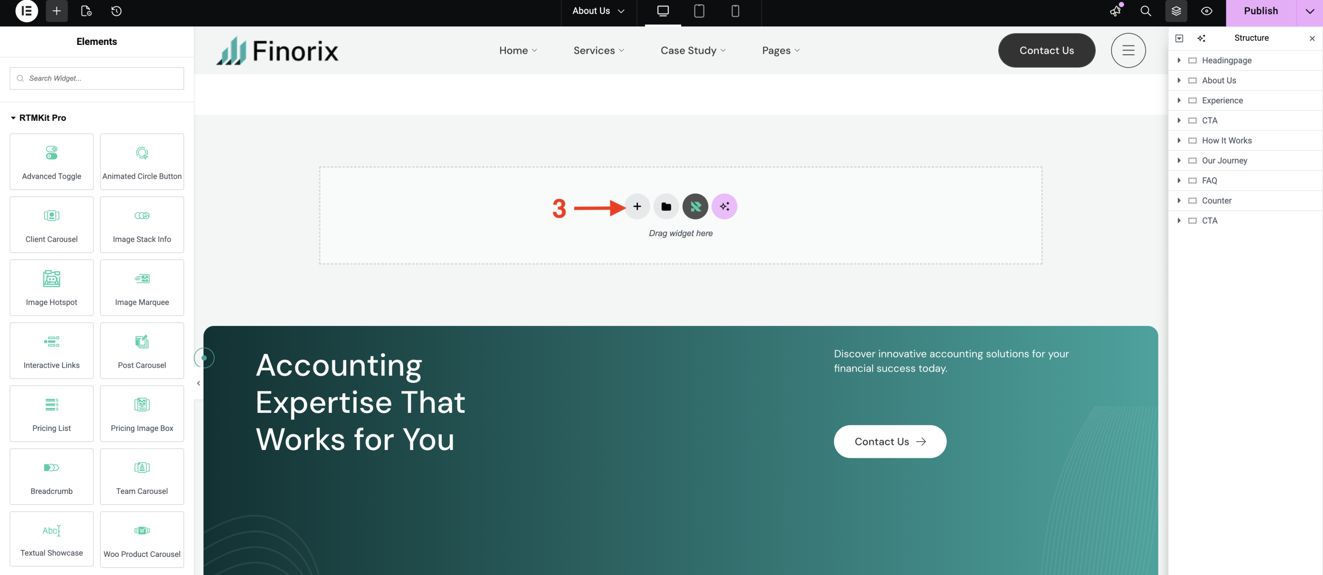Collapse the Elements panel with side arrow
This screenshot has width=1323, height=575.
[198, 383]
